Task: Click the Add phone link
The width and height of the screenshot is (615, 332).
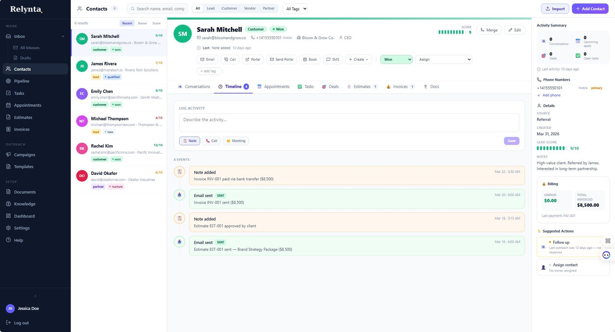Action: click(551, 95)
